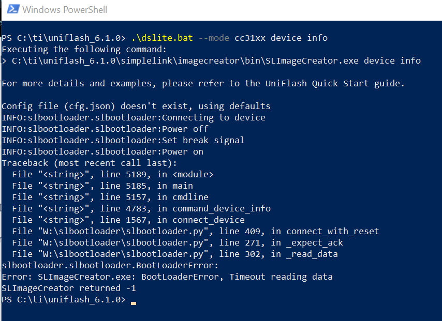Click the Windows PowerShell window title
The image size is (442, 321).
pos(65,9)
